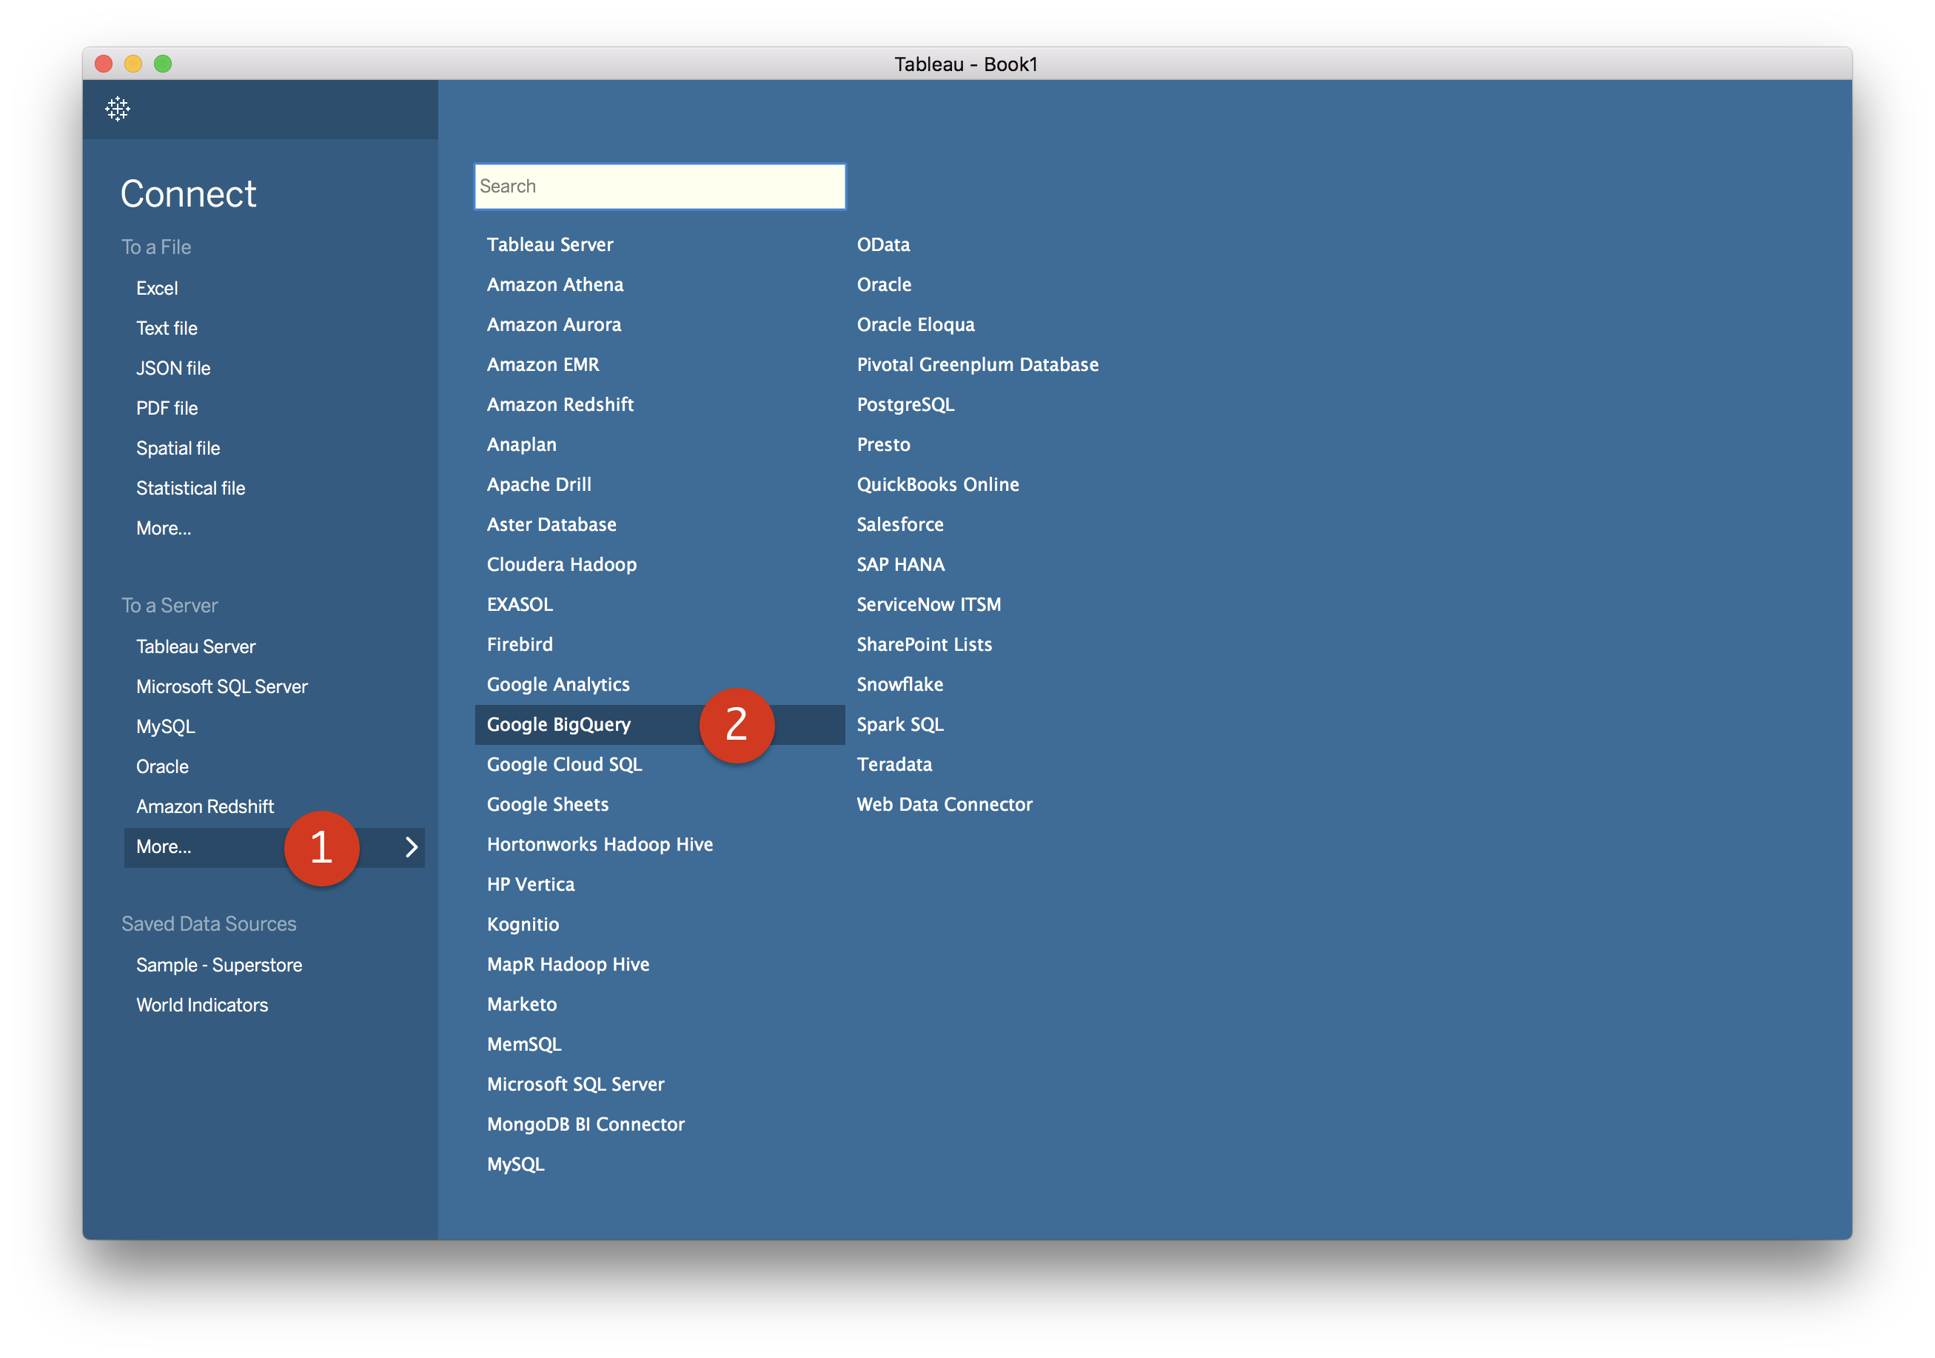1935x1358 pixels.
Task: Pick Salesforce connector
Action: click(899, 525)
